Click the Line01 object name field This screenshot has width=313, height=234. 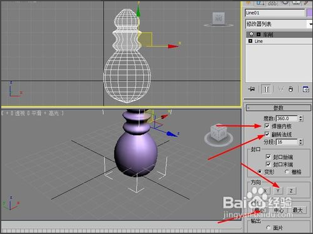(275, 13)
